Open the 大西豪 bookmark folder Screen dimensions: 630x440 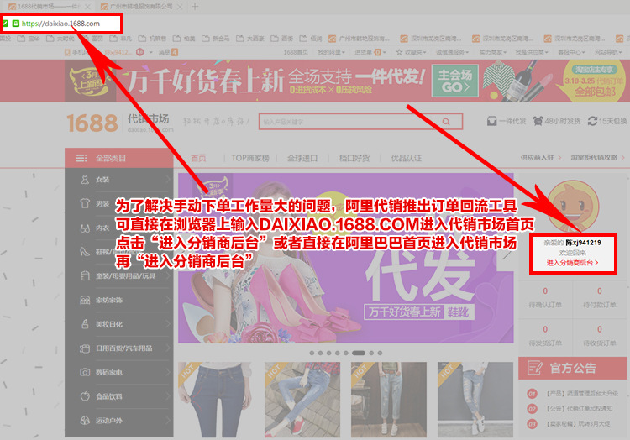click(x=250, y=39)
